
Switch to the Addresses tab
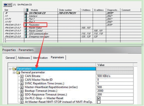click(x=24, y=58)
